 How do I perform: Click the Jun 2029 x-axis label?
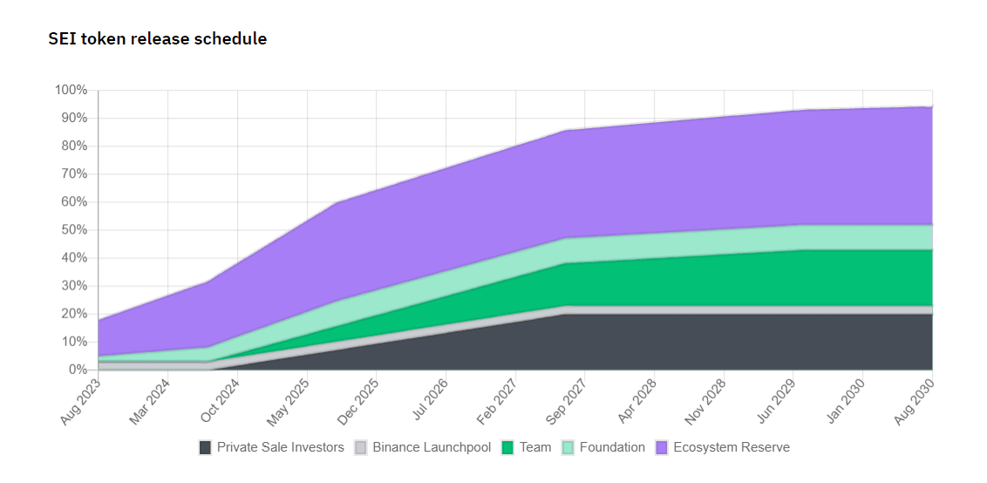click(x=777, y=400)
